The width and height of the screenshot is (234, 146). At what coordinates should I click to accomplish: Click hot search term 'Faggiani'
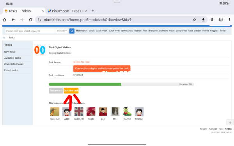point(214,30)
